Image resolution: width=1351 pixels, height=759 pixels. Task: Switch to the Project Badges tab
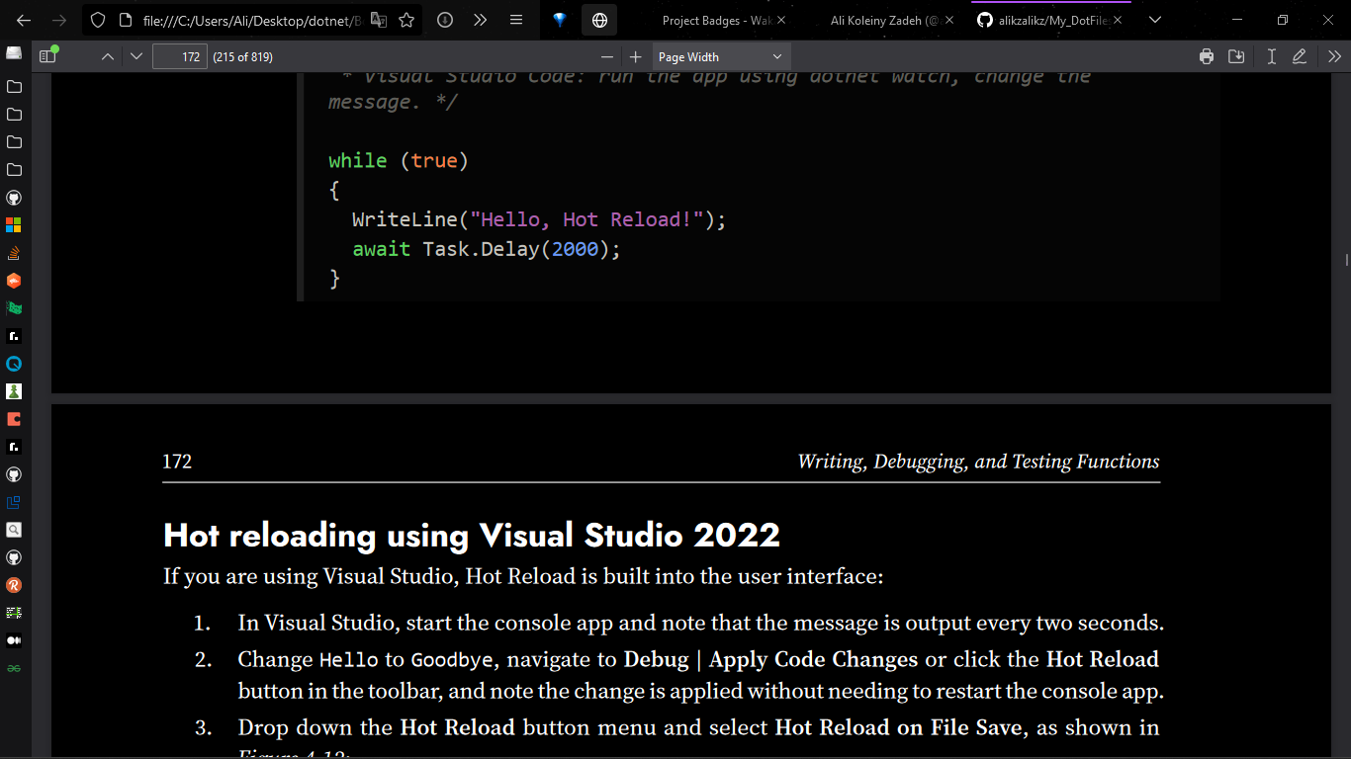pyautogui.click(x=716, y=20)
